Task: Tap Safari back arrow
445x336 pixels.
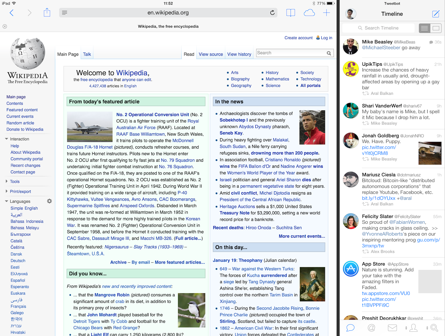Action: [12, 13]
